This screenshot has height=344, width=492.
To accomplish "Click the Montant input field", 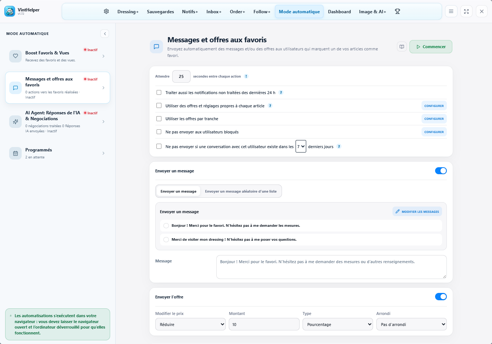I will (x=264, y=324).
